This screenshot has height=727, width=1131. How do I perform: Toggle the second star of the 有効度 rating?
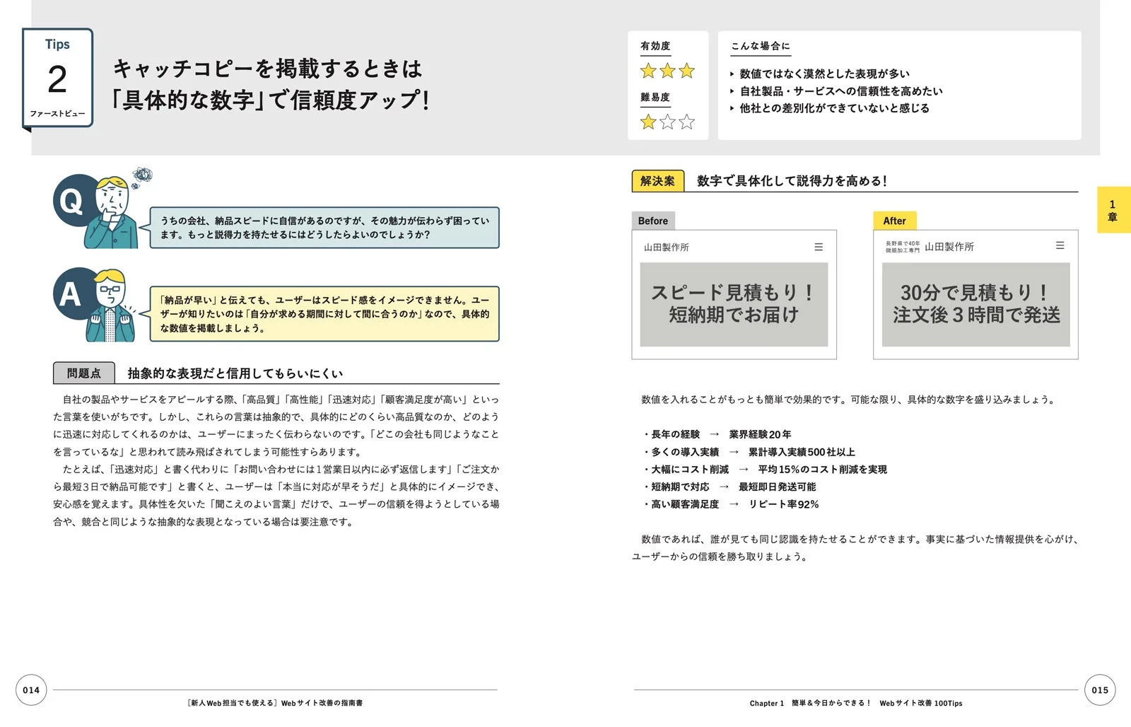point(667,71)
